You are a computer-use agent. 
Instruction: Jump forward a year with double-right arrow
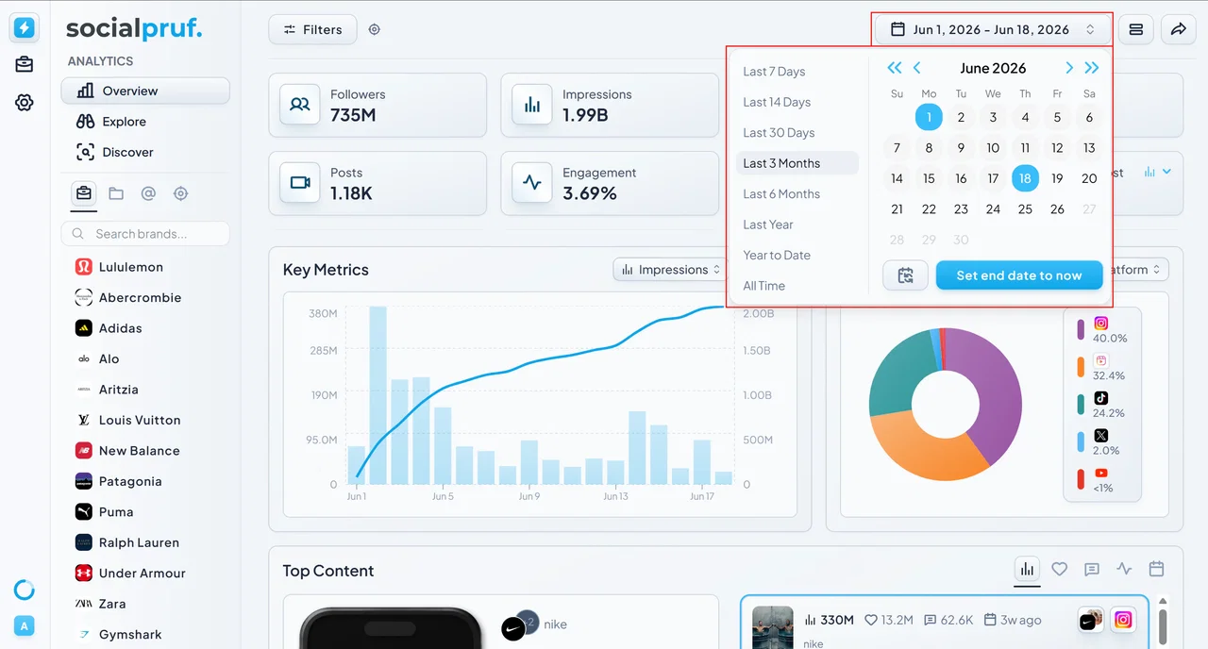1092,68
